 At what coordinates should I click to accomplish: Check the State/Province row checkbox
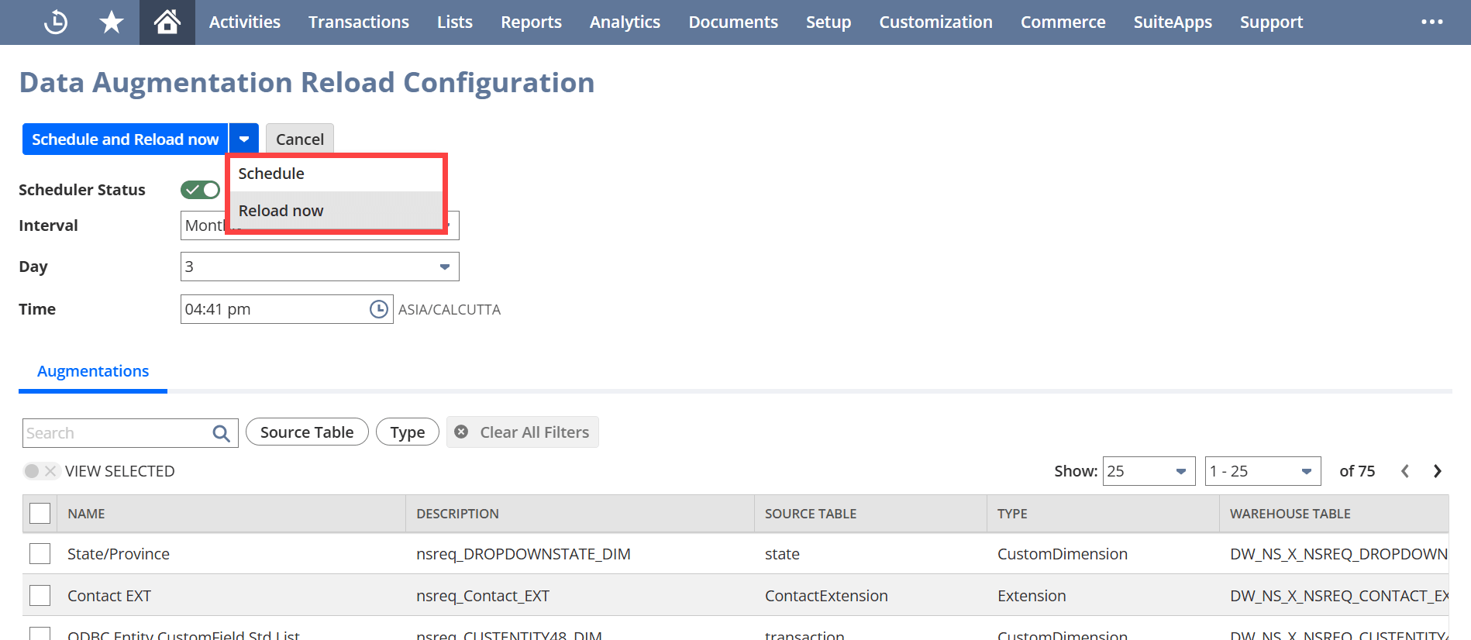pos(40,554)
